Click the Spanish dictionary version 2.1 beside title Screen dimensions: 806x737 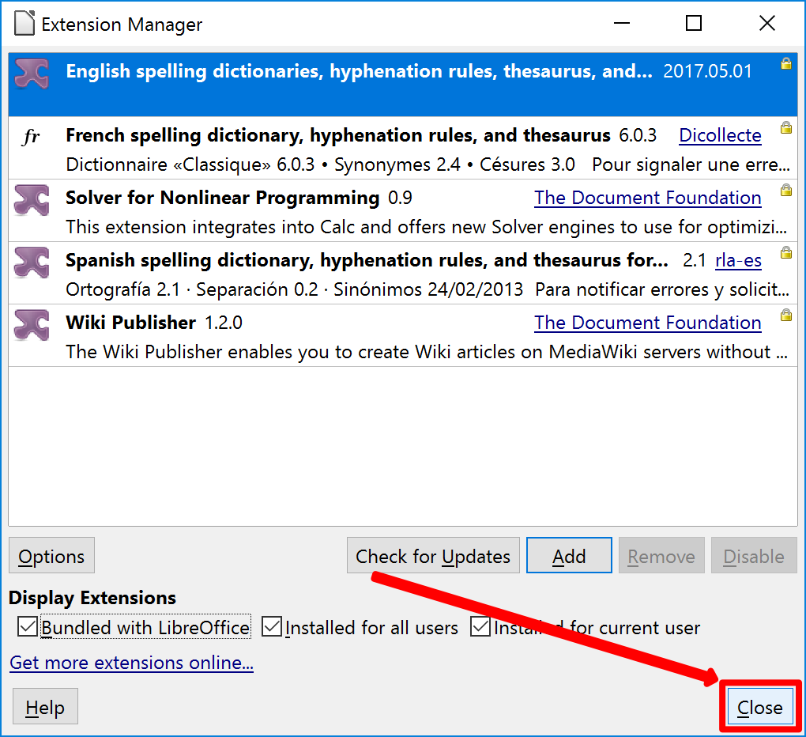[x=694, y=261]
